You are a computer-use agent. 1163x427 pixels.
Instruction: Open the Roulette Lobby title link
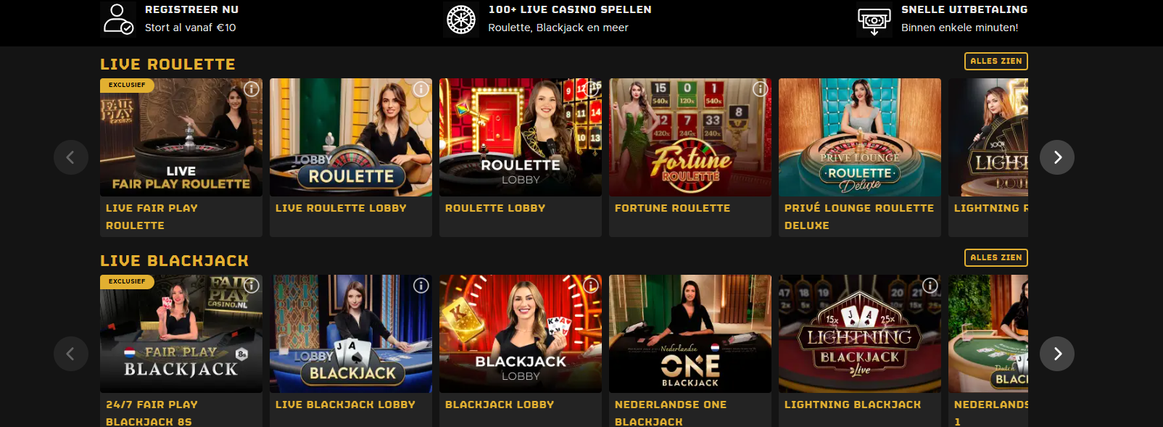495,208
